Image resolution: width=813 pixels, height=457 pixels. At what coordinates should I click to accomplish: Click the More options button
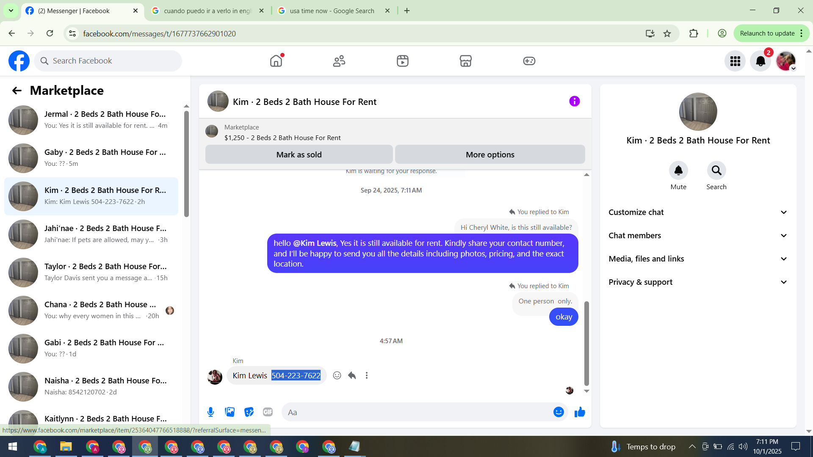point(490,154)
